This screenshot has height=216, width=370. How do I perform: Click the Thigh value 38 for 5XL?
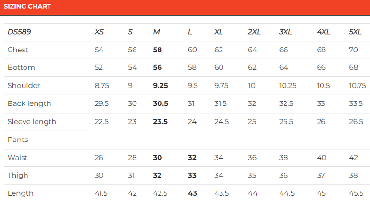(353, 176)
